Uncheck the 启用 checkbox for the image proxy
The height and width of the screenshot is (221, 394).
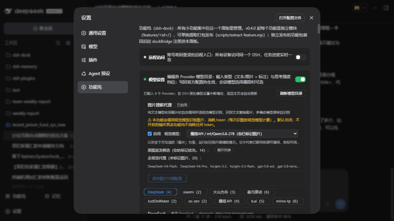pyautogui.click(x=150, y=134)
